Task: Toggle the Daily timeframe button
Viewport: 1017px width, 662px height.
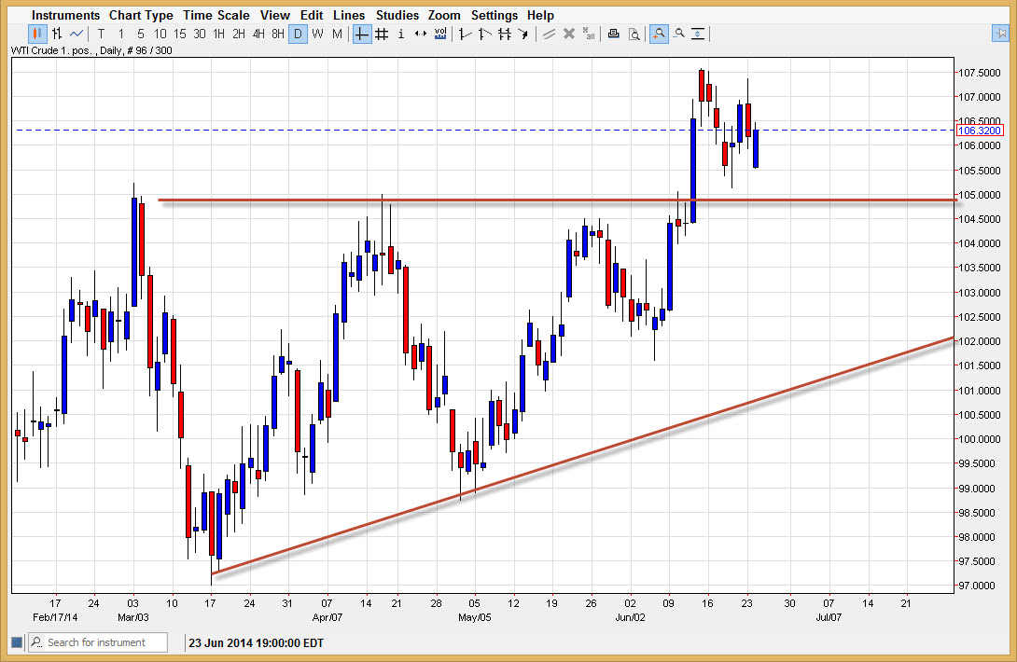Action: point(298,34)
